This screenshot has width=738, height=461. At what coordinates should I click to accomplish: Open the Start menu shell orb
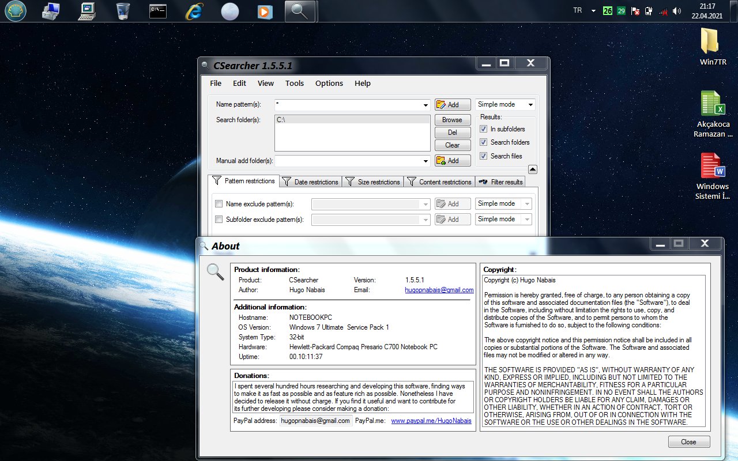coord(16,11)
